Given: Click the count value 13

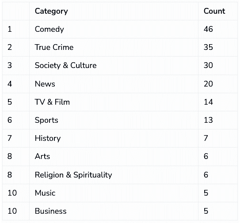Looking at the screenshot, I should coord(208,120).
